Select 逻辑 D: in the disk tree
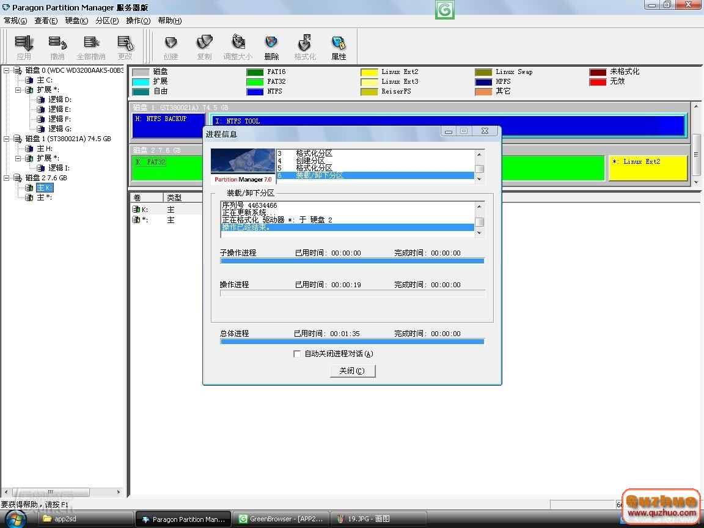 click(60, 100)
